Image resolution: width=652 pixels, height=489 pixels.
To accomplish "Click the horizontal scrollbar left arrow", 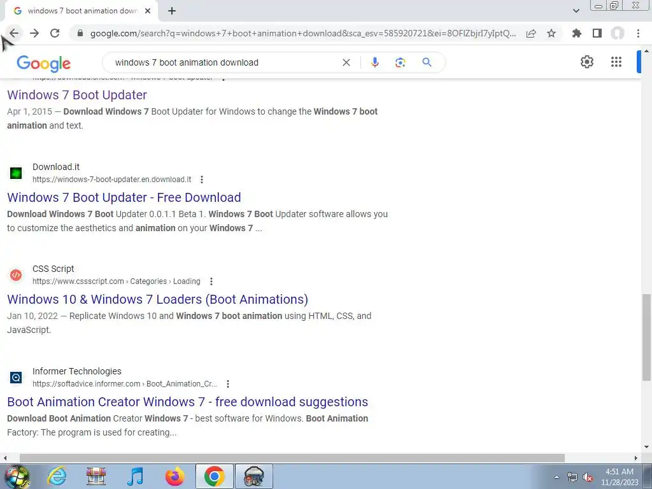I will coord(5,458).
